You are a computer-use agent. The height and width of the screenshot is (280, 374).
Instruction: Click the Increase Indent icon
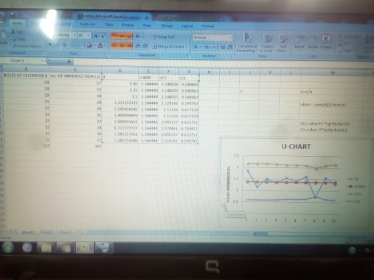tap(145, 46)
